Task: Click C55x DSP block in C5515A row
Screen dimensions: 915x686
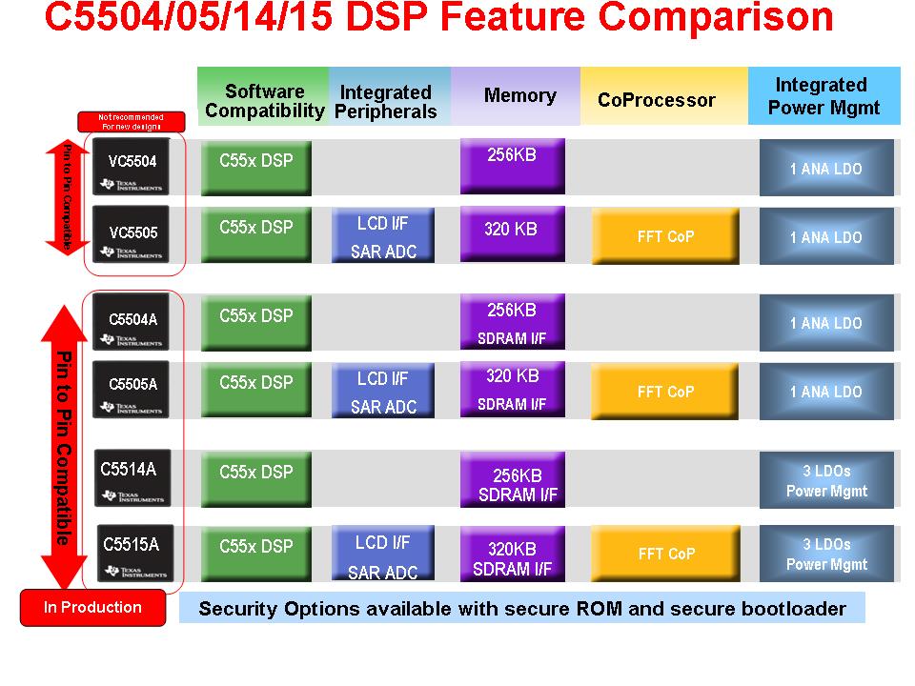Action: pyautogui.click(x=256, y=553)
